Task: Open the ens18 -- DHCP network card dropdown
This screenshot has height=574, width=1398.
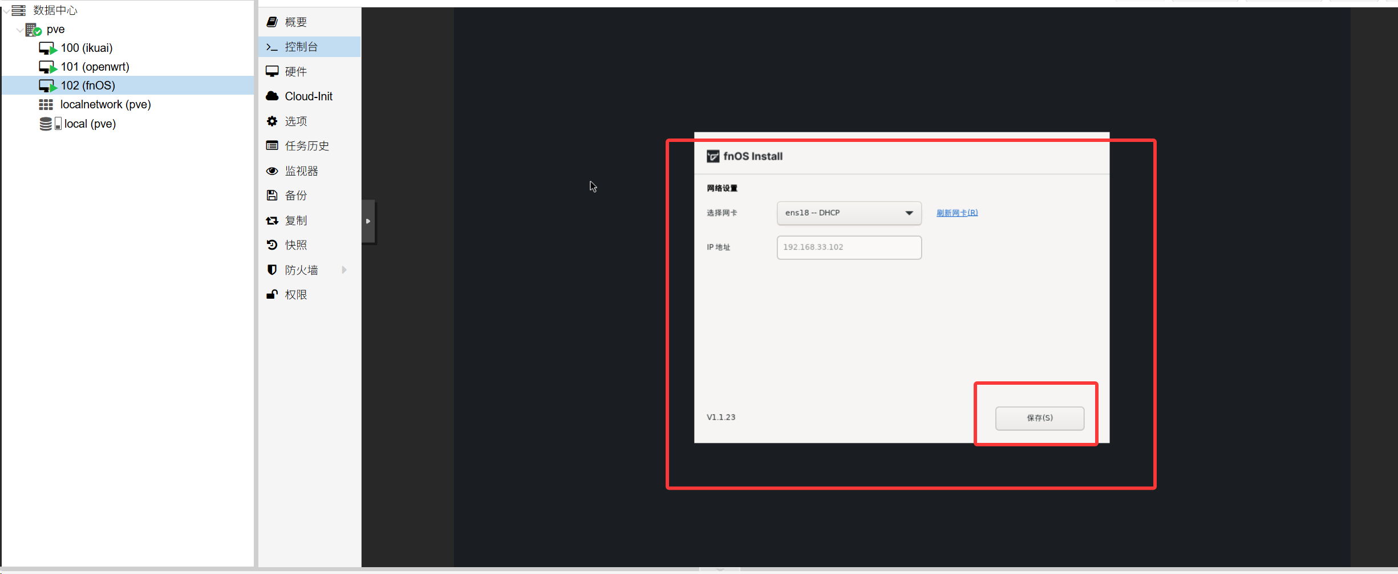Action: tap(849, 213)
